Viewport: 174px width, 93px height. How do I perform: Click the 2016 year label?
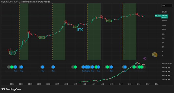tap(48, 84)
